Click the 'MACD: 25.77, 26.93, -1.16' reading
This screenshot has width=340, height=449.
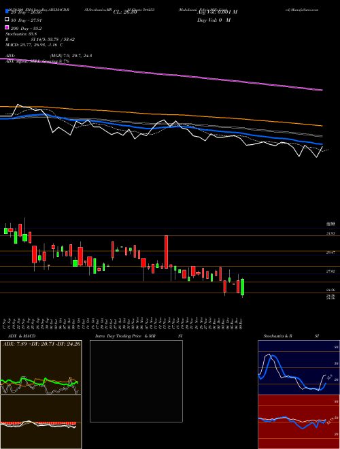pyautogui.click(x=34, y=45)
